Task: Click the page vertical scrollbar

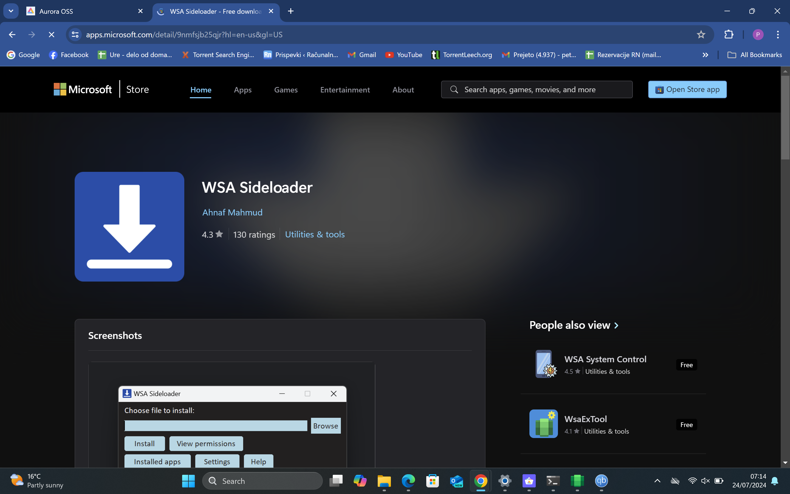Action: coord(785,118)
